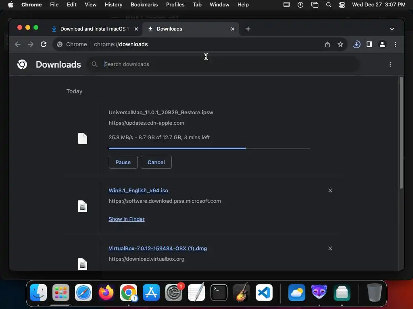Viewport: 413px width, 309px height.
Task: Open Spotlight search in the menu bar
Action: click(x=328, y=5)
